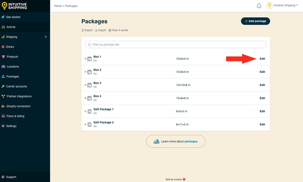Click the Box 1 title text
303x182 pixels.
pos(97,57)
